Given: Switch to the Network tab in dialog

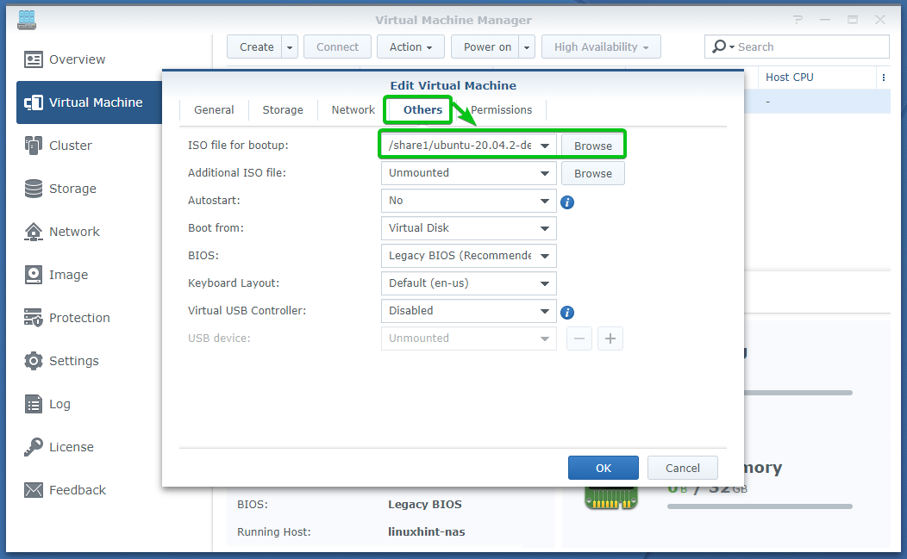Looking at the screenshot, I should [353, 110].
